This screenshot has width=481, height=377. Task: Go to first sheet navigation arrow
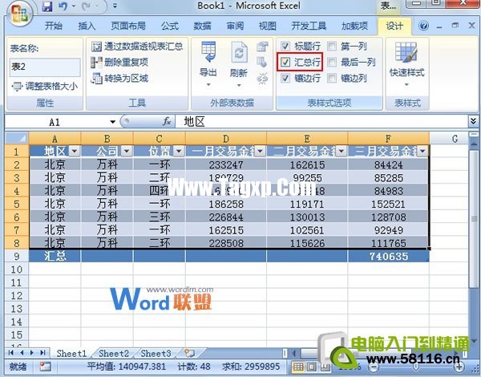tap(11, 353)
